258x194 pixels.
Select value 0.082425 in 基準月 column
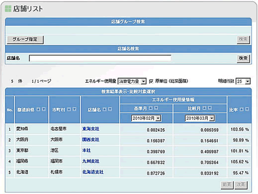click(156, 130)
